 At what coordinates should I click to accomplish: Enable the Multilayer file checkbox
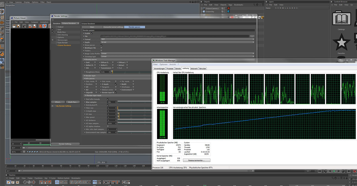[x=101, y=48]
